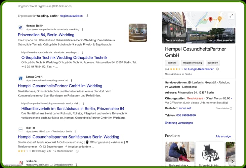Click the Geschlossen status text
Screen dimensions: 246x168
pos(195,98)
